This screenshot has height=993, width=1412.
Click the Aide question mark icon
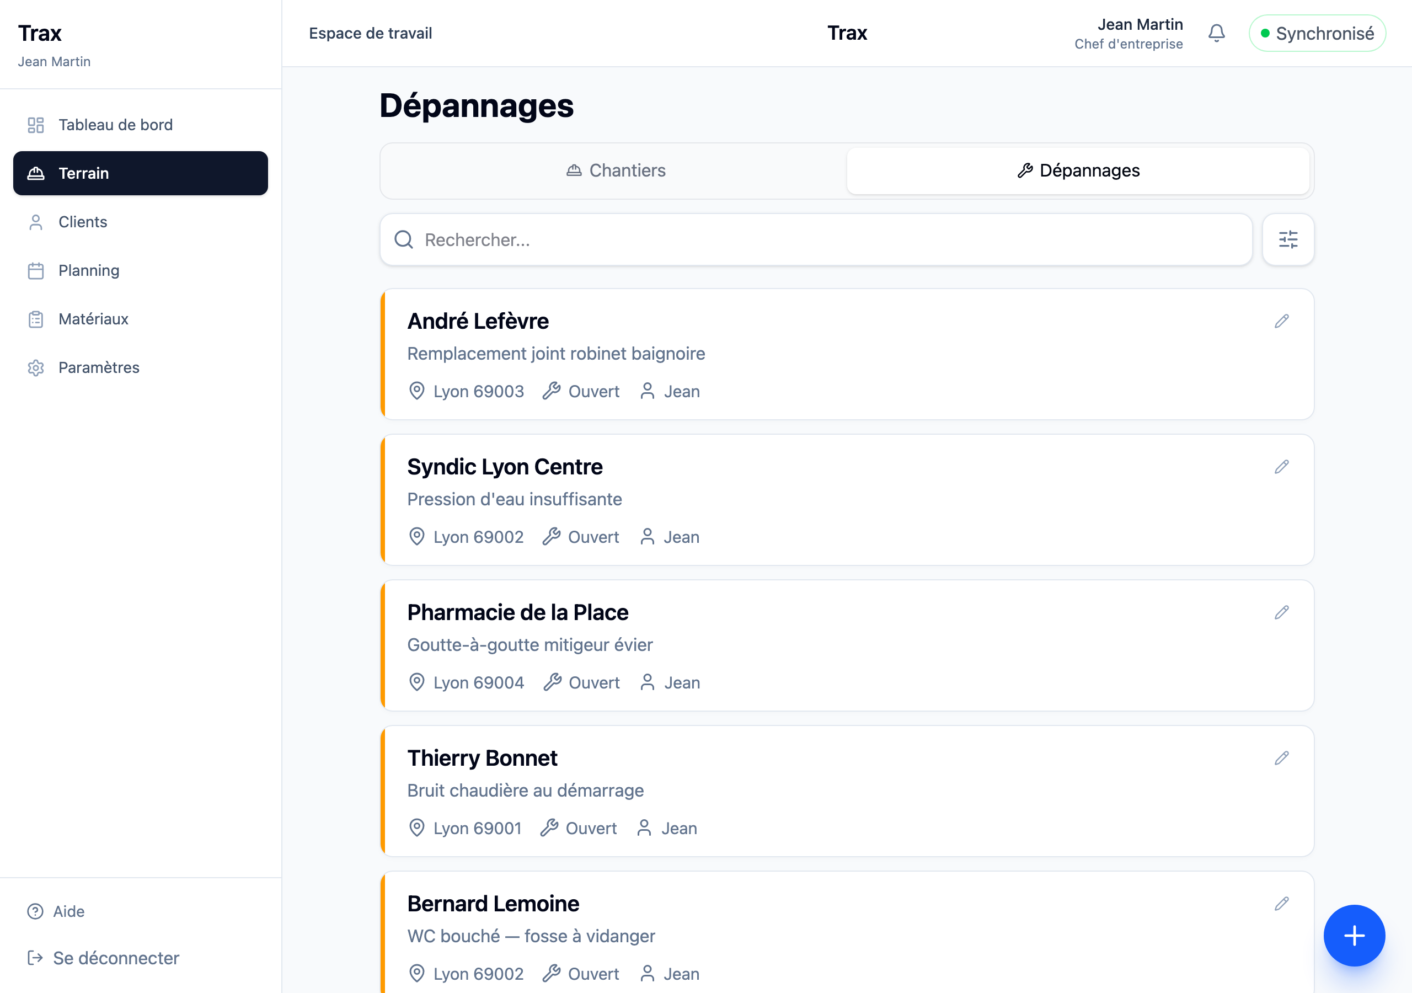point(35,911)
